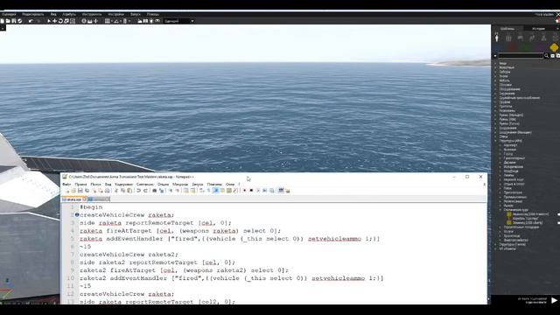Open the Помощь menu in Eden editor
Image resolution: width=560 pixels, height=315 pixels.
tap(153, 14)
